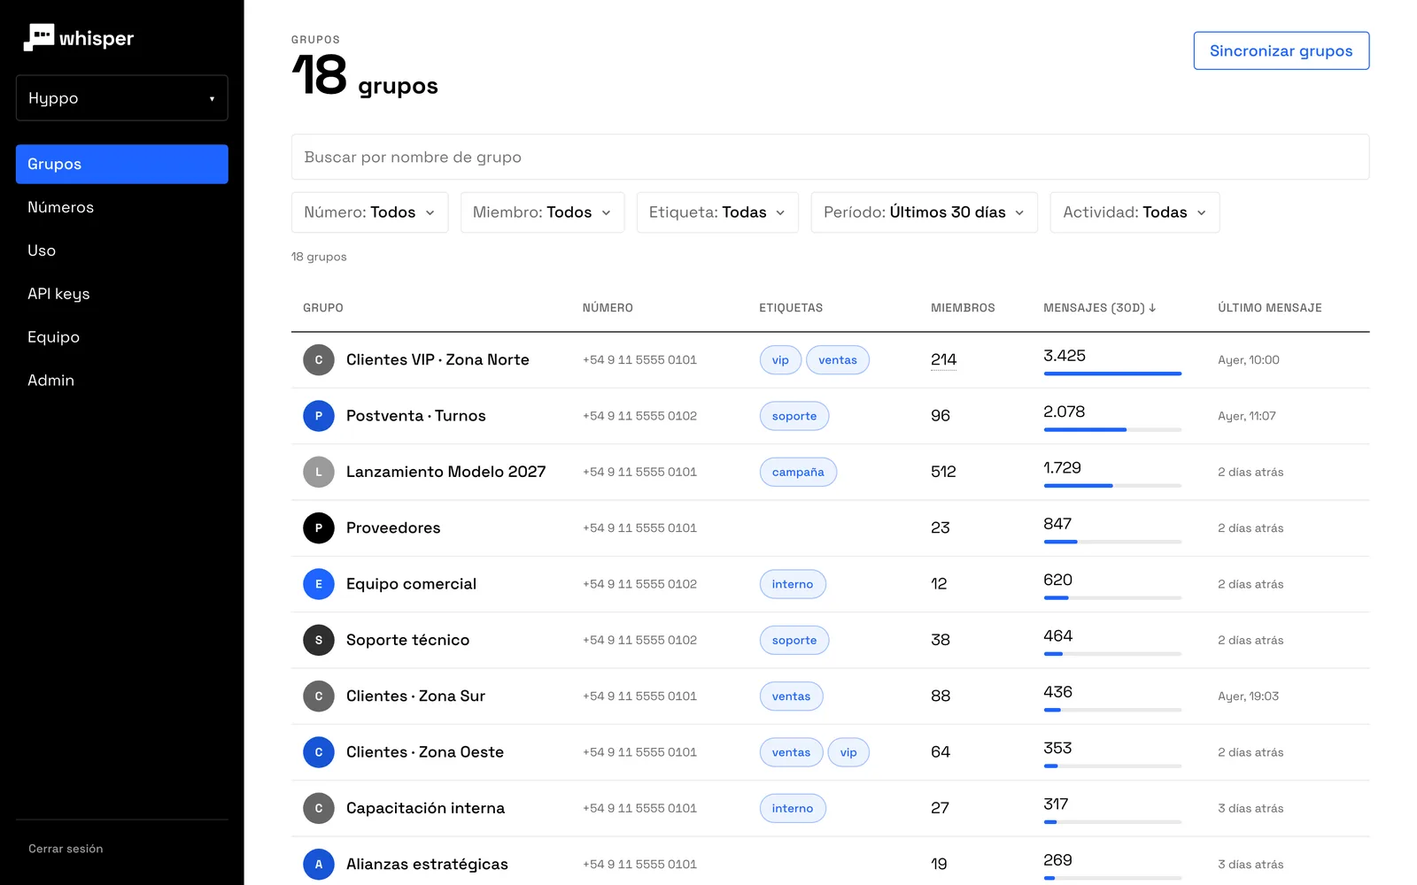Open Números in the sidebar
Viewport: 1417px width, 885px height.
122,207
